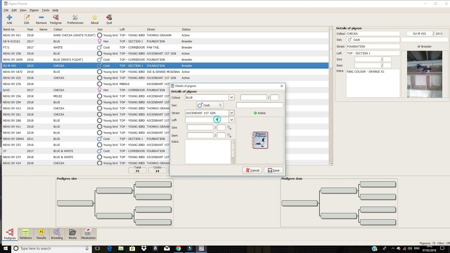Viewport: 450px width, 253px height.
Task: Switch to the Results tab
Action: [x=41, y=234]
